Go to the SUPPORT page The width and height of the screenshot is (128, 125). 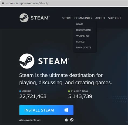(x=114, y=18)
